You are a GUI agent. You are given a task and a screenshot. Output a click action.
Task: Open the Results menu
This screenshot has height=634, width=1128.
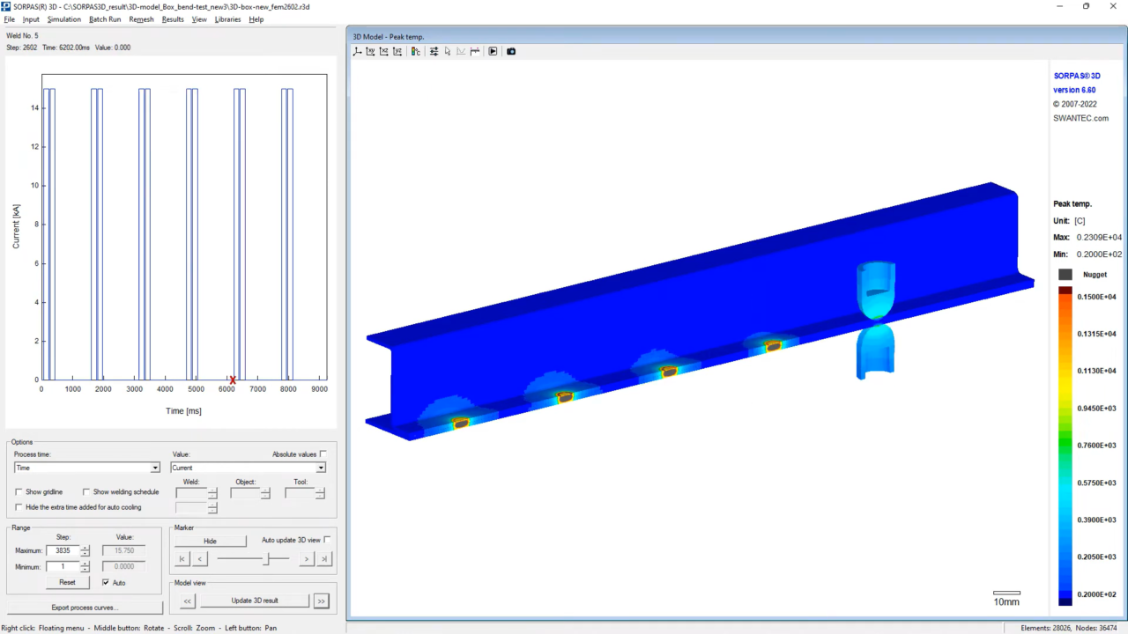173,19
